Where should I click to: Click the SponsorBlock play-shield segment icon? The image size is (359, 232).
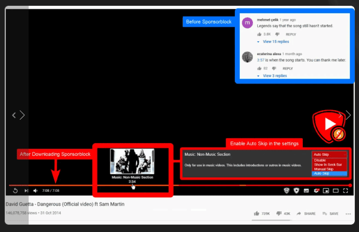coord(296,191)
